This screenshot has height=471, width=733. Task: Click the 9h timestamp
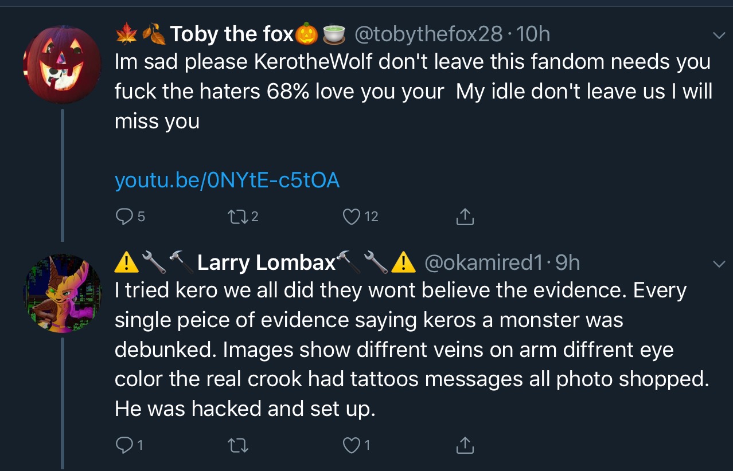tap(568, 262)
